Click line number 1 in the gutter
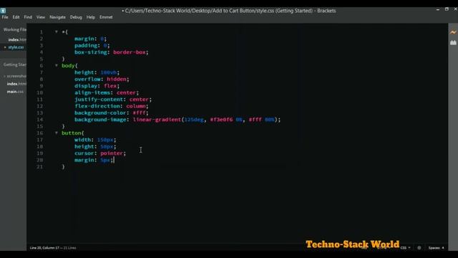Screen dimensions: 458x258 click(42, 32)
